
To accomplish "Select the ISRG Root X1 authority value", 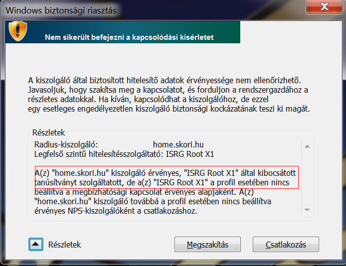I will [190, 154].
